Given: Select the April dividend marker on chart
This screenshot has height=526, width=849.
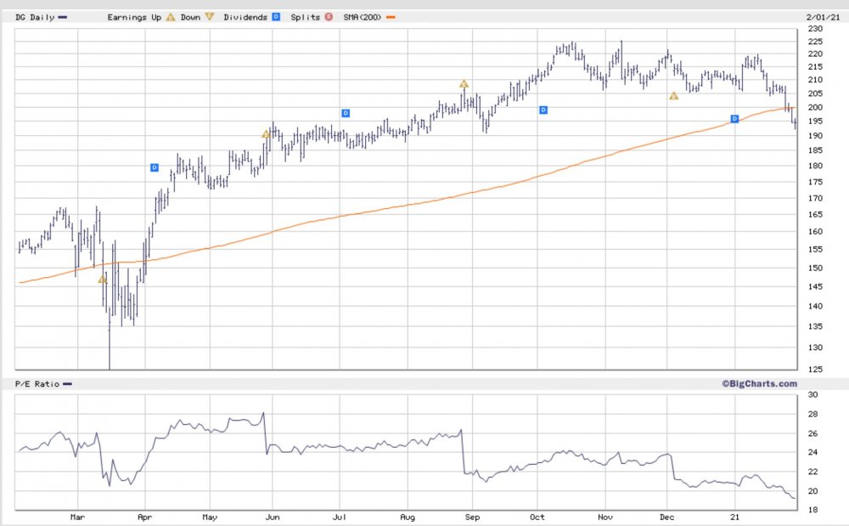Looking at the screenshot, I should tap(155, 167).
